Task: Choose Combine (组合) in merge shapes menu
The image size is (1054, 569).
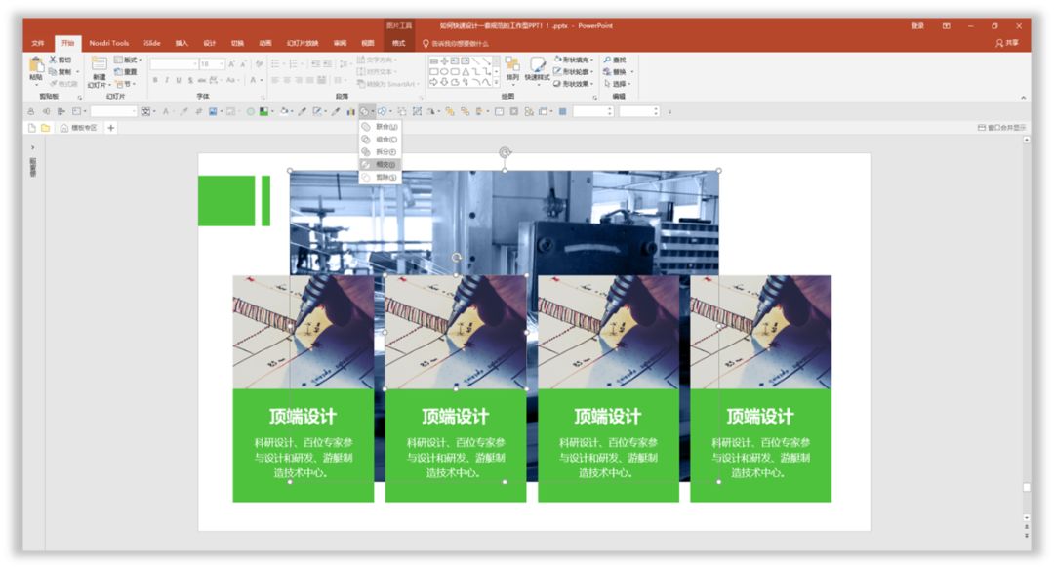Action: (x=380, y=140)
